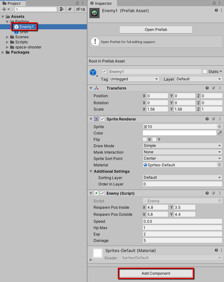Screen dimensions: 224x282
Task: Open Transform presets icon
Action: coord(213,88)
